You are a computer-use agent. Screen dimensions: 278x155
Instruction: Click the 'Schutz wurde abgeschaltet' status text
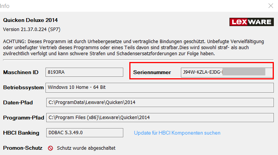coord(86,148)
